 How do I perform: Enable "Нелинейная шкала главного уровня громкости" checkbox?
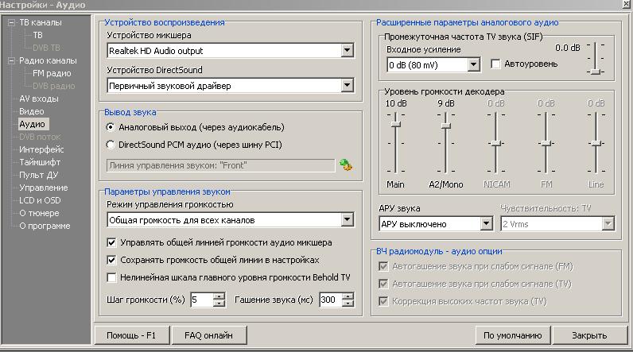coord(112,277)
